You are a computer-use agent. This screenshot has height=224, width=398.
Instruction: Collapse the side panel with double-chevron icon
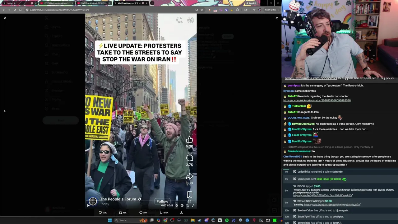click(x=277, y=18)
